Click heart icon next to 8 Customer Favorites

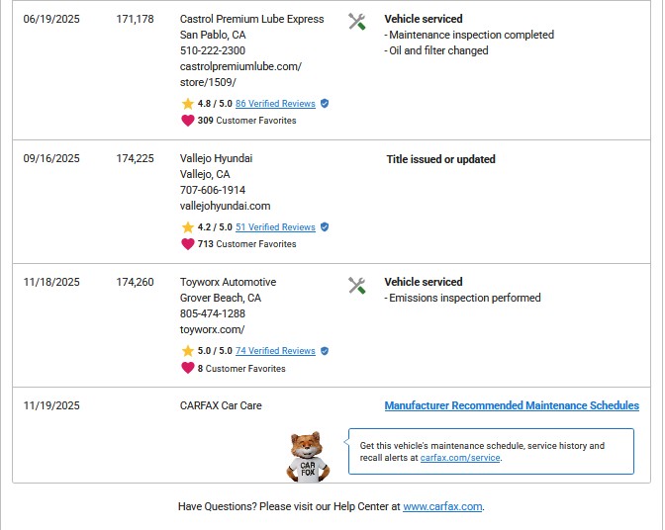pos(187,368)
